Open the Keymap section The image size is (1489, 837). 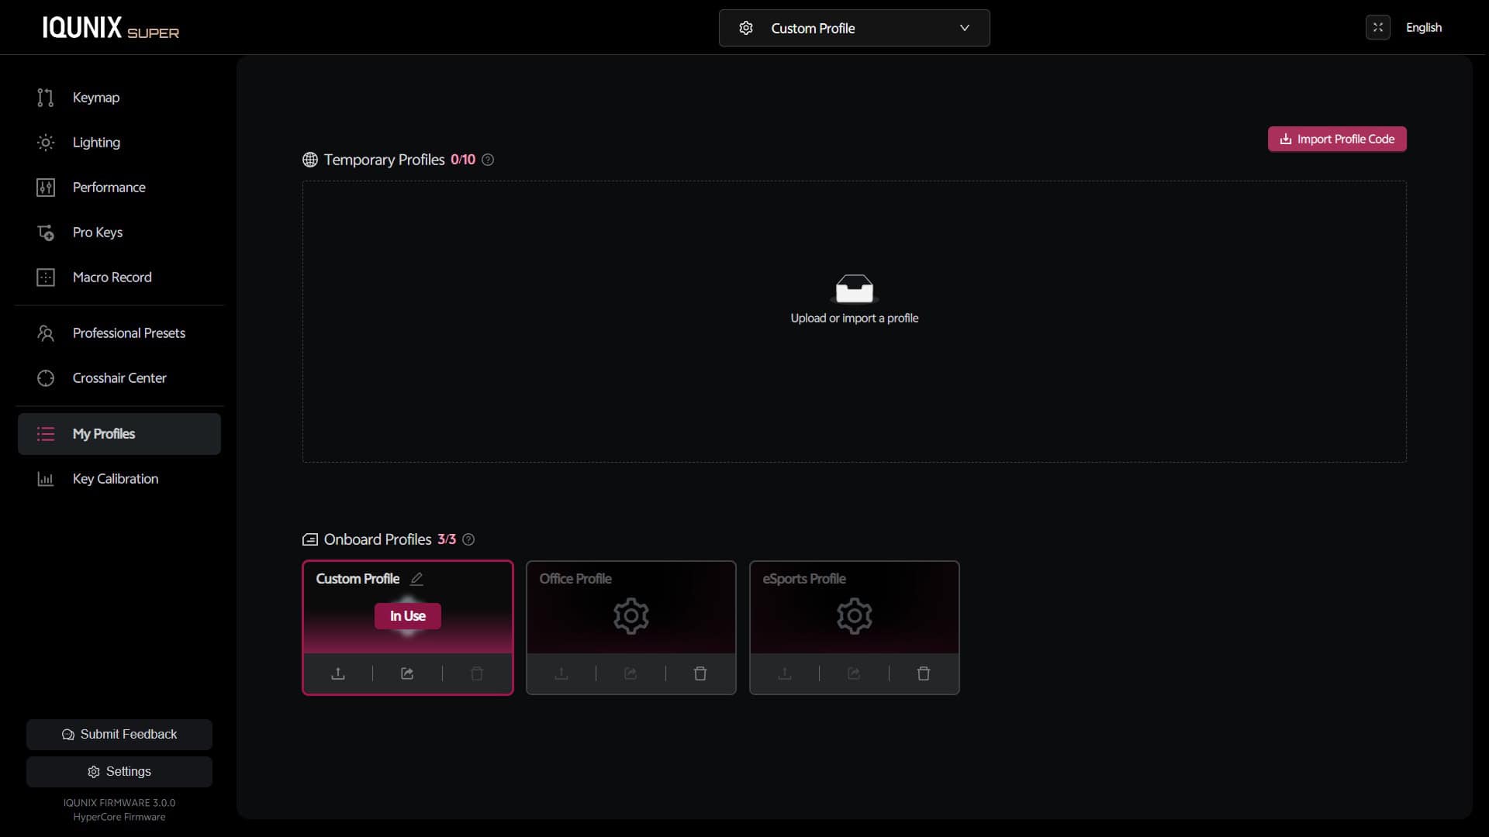119,98
